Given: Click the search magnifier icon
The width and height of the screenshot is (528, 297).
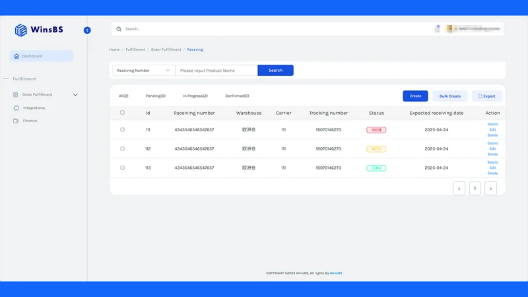Looking at the screenshot, I should (x=119, y=29).
